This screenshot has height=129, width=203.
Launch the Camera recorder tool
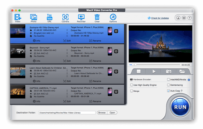65,18
